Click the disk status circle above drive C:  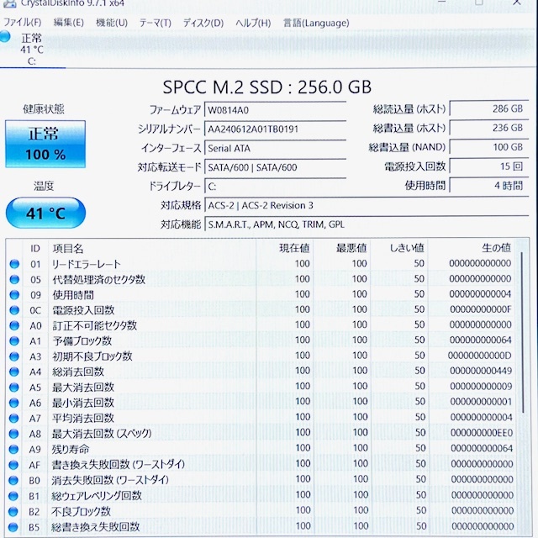pos(7,37)
